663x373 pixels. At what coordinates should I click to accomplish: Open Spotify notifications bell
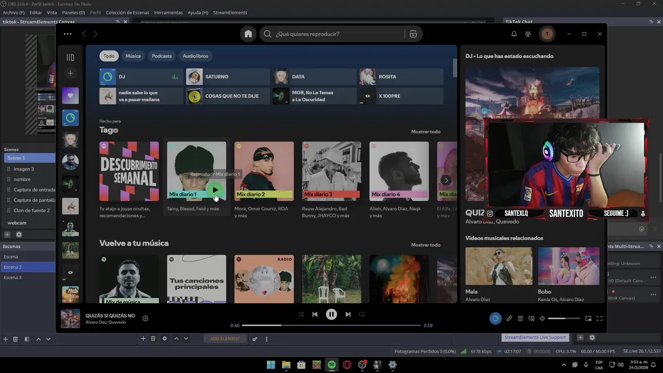[x=514, y=34]
